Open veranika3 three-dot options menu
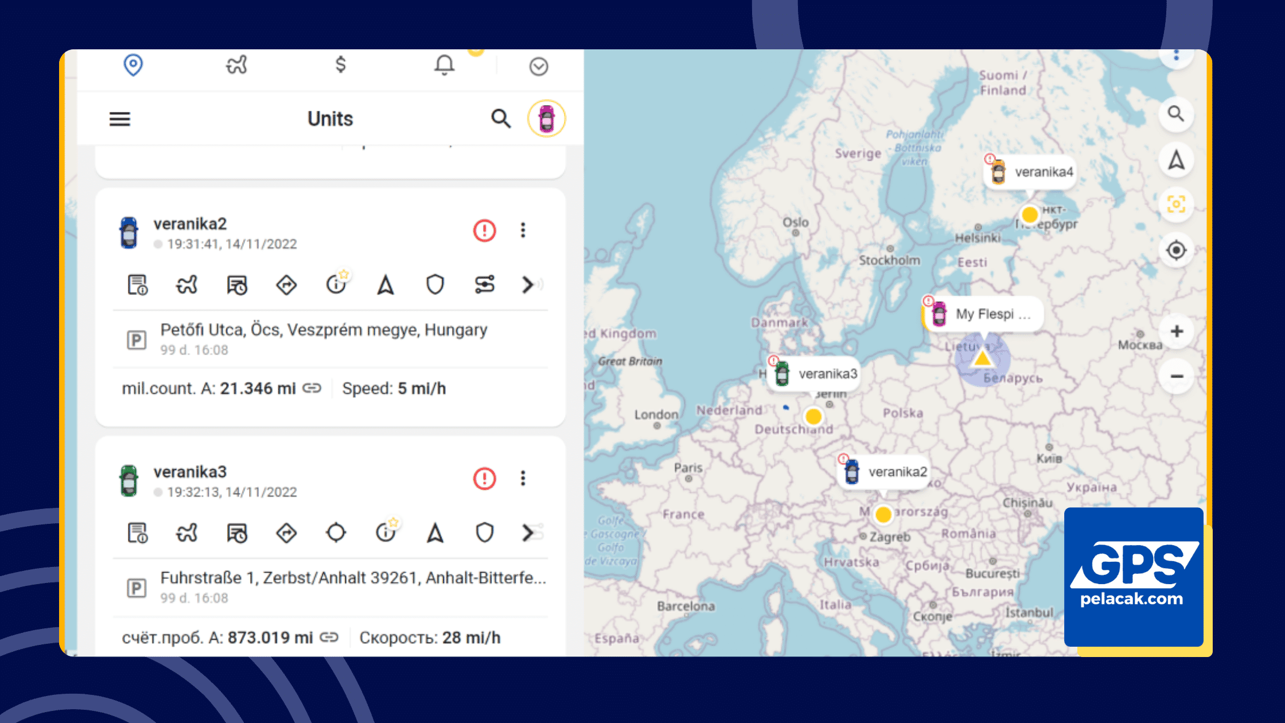The height and width of the screenshot is (723, 1285). [523, 478]
